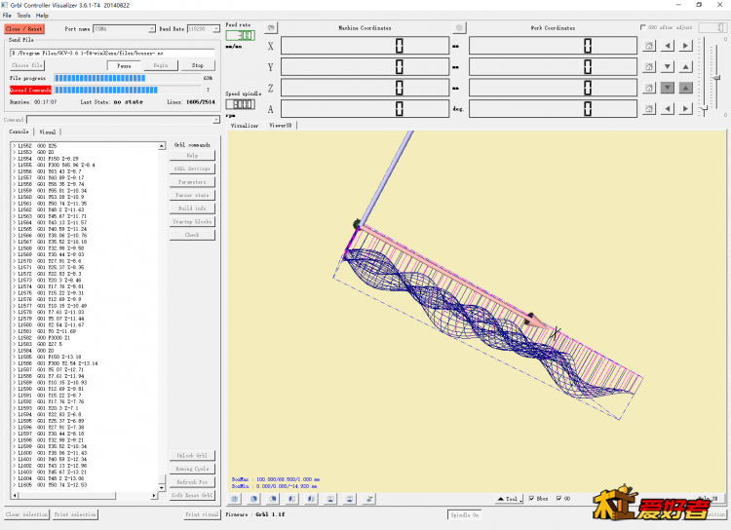Screen dimensions: 731x530
Task: Jog A axis right arrow
Action: 685,108
